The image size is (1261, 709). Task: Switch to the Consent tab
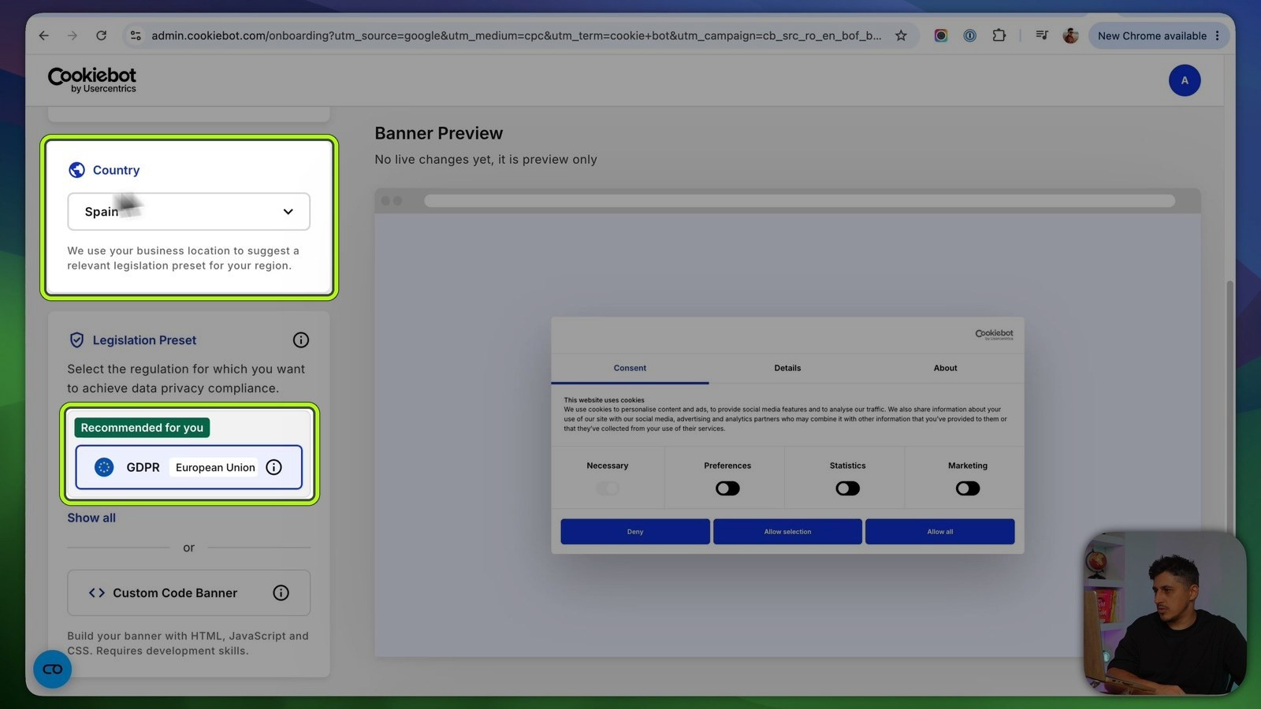point(630,368)
